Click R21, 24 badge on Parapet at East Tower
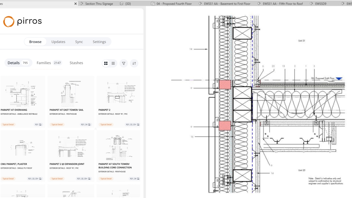 point(86,125)
